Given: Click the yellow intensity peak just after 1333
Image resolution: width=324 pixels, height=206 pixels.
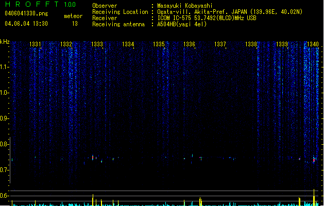Looking at the screenshot, I should click(93, 200).
